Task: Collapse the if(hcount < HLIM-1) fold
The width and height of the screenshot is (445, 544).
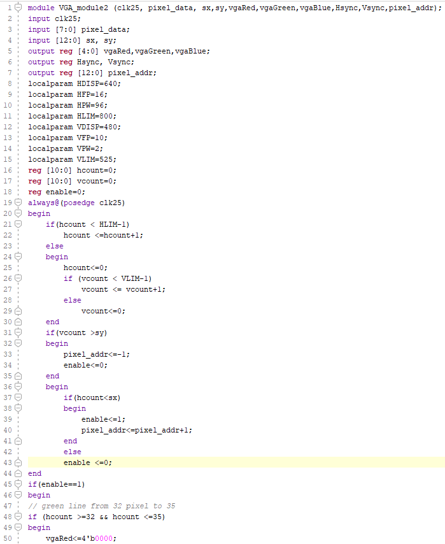Action: tap(18, 224)
